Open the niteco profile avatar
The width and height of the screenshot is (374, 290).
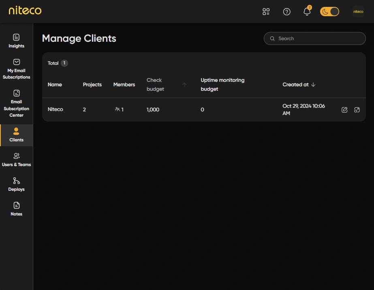(358, 11)
